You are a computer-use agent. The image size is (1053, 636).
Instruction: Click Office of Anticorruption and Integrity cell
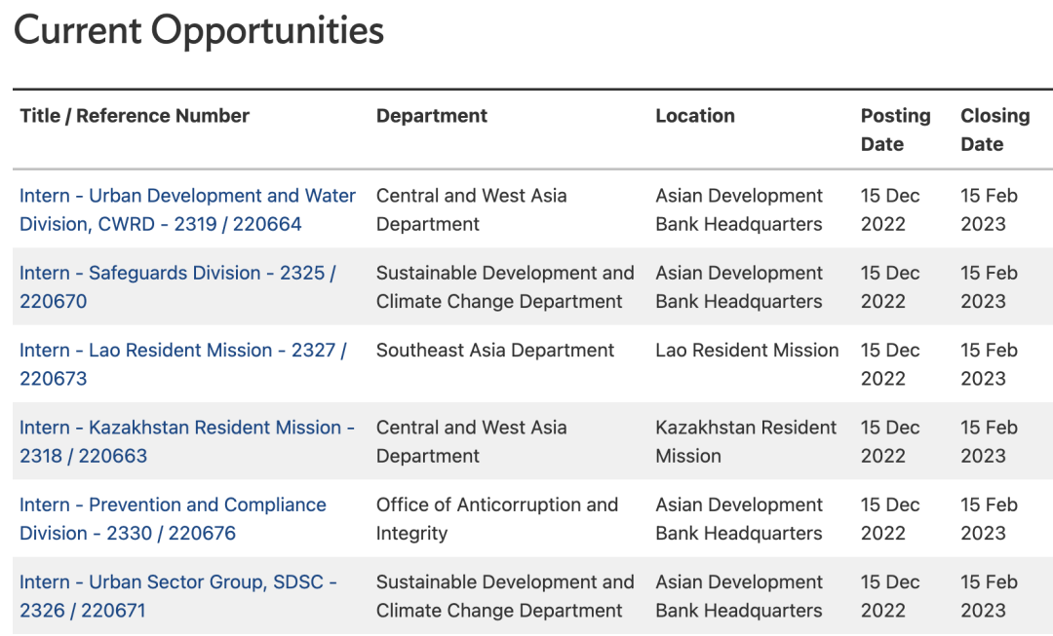click(x=497, y=518)
